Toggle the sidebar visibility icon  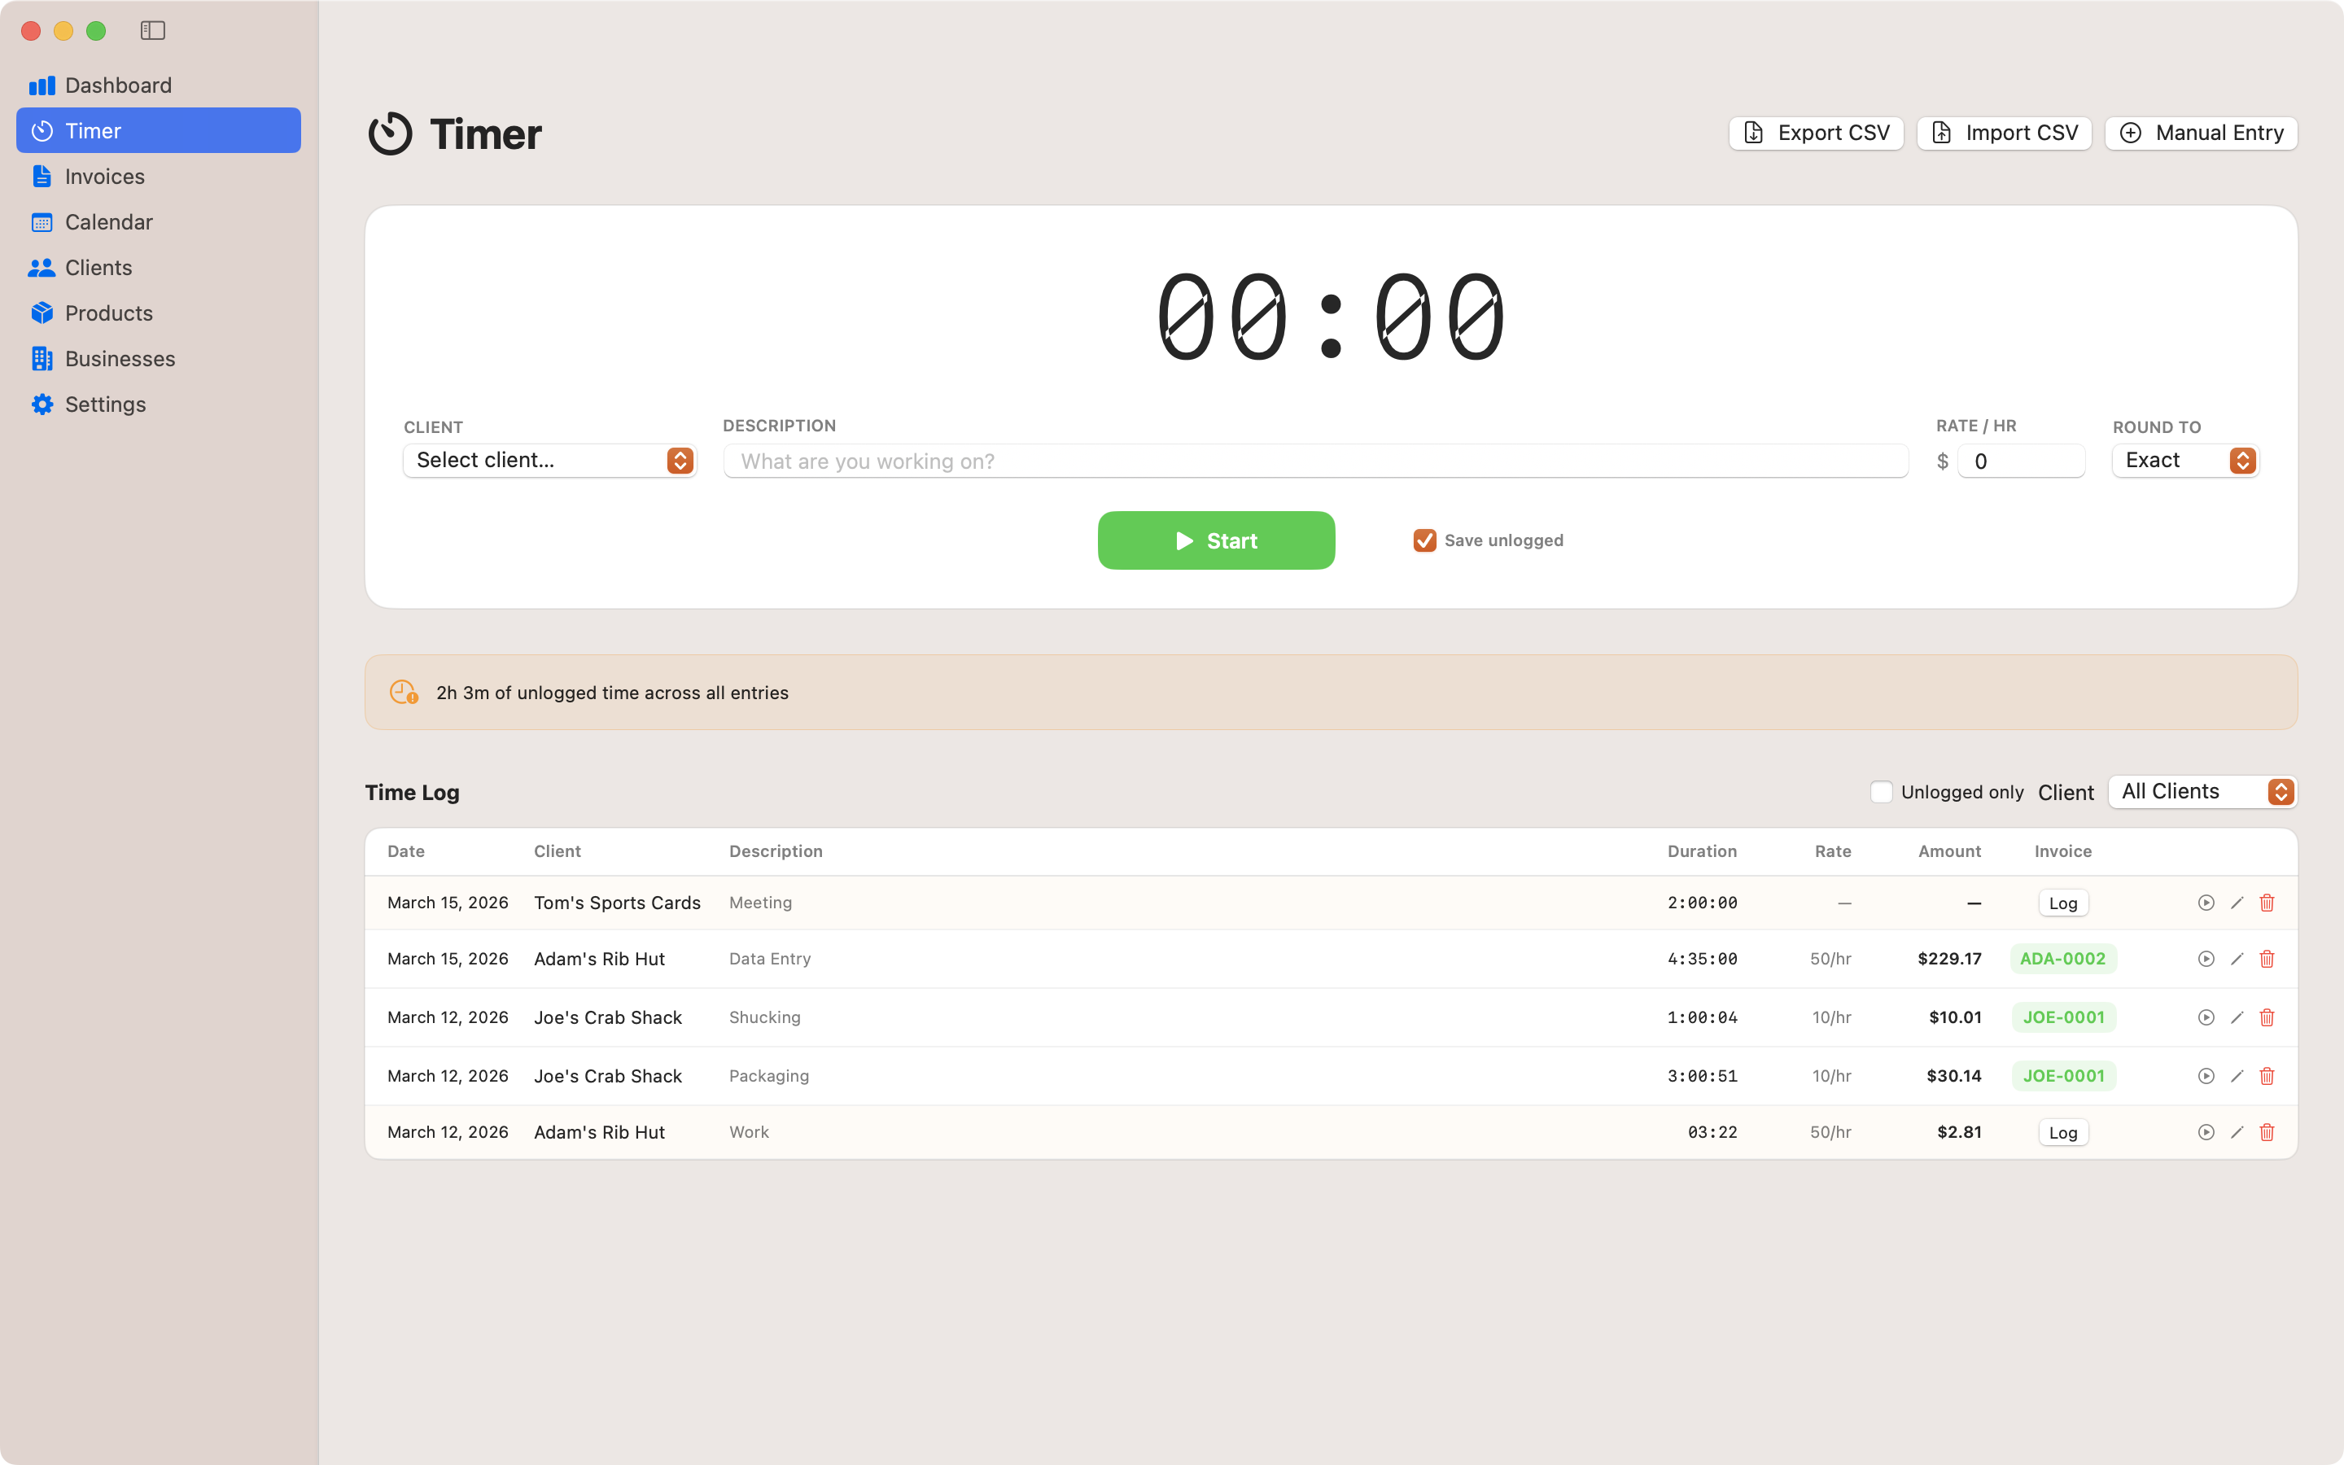[x=153, y=30]
